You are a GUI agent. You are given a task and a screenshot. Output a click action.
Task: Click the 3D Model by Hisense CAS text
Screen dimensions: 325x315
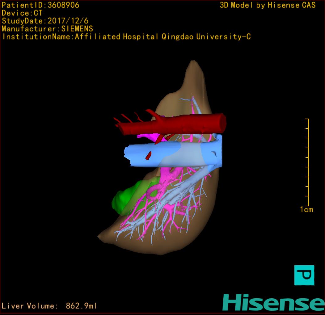click(x=268, y=5)
